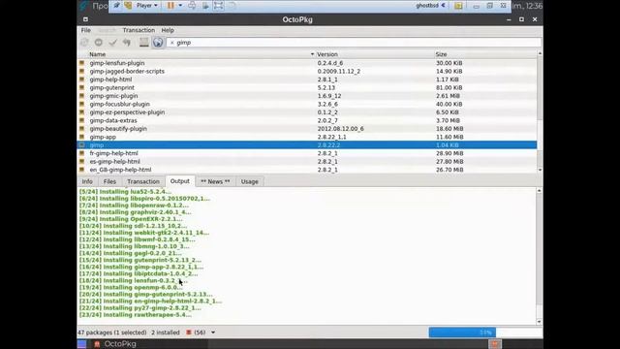Select the gimp-jagged-border-scripts row
This screenshot has width=620, height=349.
click(307, 71)
